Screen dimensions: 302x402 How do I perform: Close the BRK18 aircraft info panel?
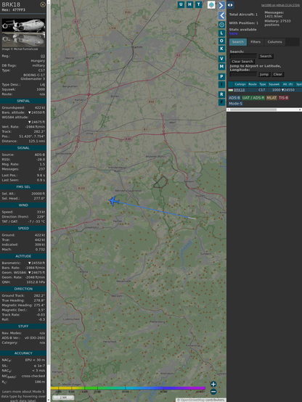coord(43,4)
